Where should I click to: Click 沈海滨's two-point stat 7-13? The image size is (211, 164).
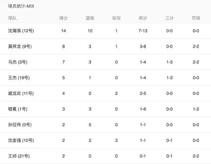pyautogui.click(x=143, y=31)
